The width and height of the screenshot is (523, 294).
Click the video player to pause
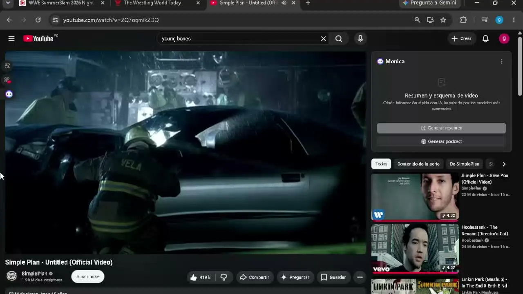tap(186, 152)
